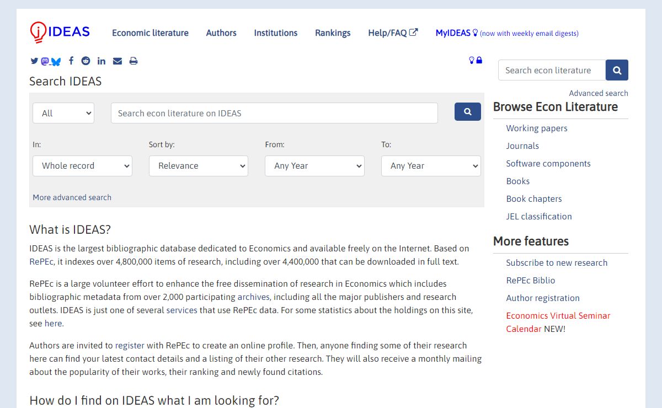Image resolution: width=662 pixels, height=408 pixels.
Task: Share page on Reddit
Action: 86,61
